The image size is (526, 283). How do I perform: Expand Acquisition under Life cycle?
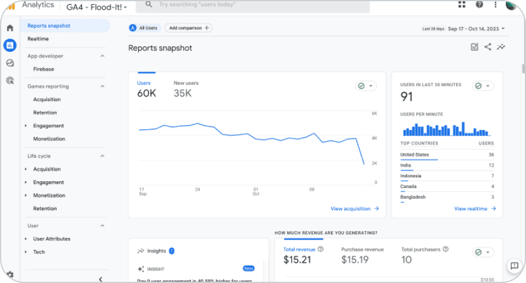(x=26, y=169)
